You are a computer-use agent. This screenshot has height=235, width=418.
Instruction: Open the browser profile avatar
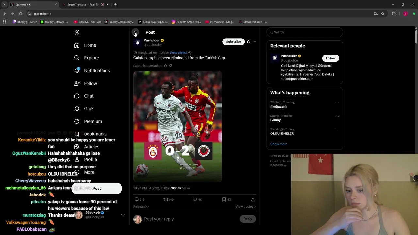405,14
